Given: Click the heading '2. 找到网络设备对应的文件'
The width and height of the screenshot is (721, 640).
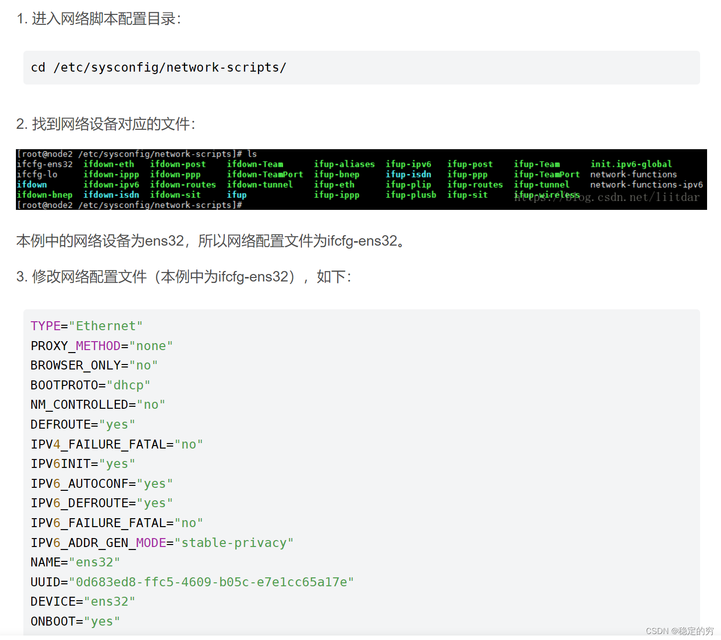Looking at the screenshot, I should [106, 124].
